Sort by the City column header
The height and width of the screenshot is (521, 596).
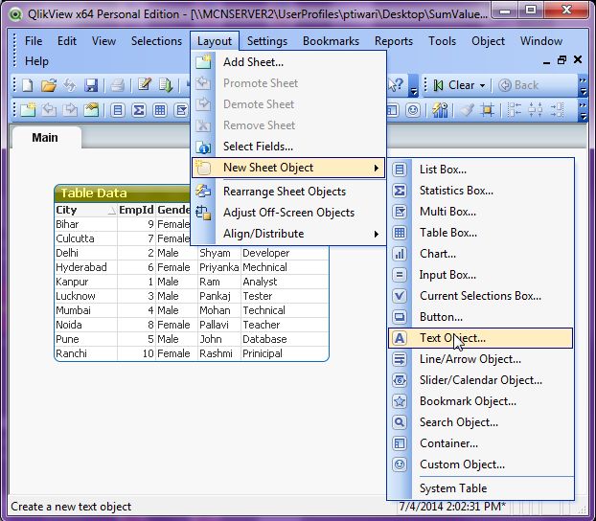coord(85,210)
